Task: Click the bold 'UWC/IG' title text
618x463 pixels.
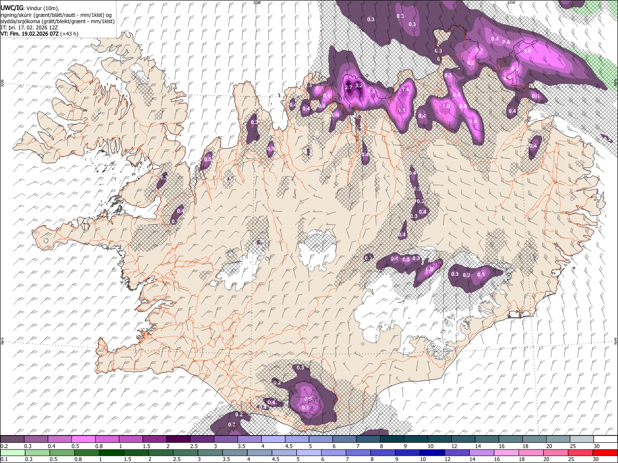Action: (12, 8)
